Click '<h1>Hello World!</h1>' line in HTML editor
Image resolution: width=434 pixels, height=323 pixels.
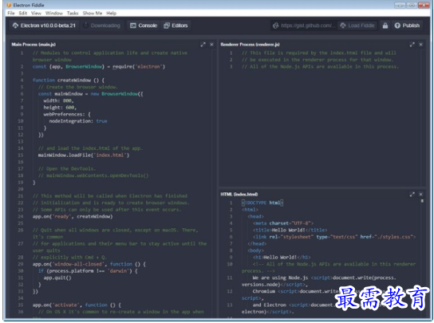[282, 258]
